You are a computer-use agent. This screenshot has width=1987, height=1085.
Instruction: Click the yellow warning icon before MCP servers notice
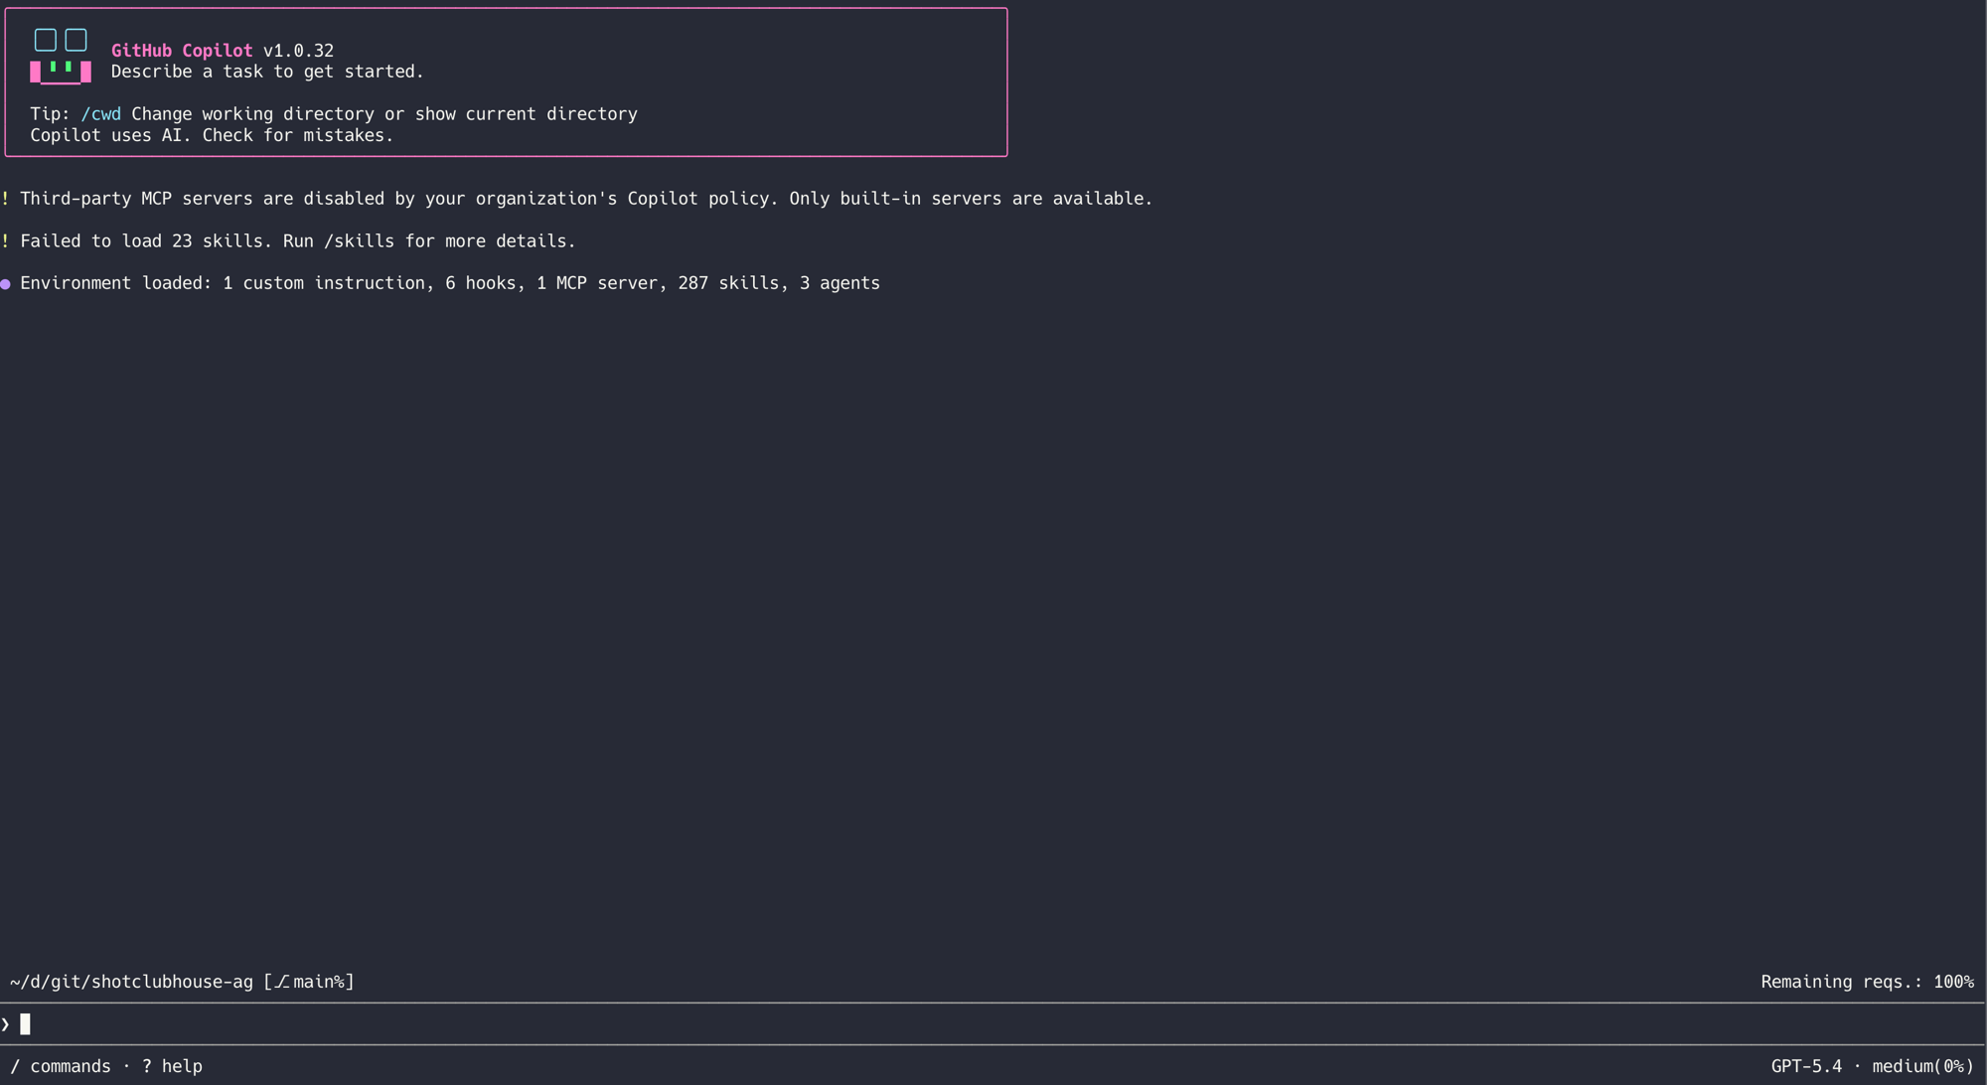point(6,198)
